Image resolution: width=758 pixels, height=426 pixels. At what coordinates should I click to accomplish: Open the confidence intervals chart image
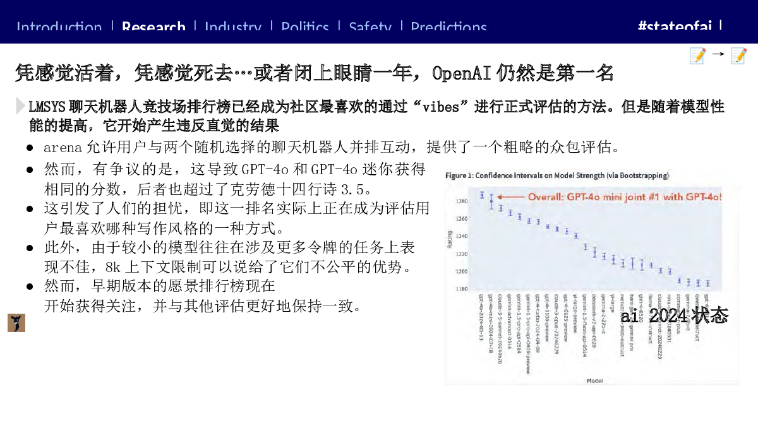(x=593, y=276)
